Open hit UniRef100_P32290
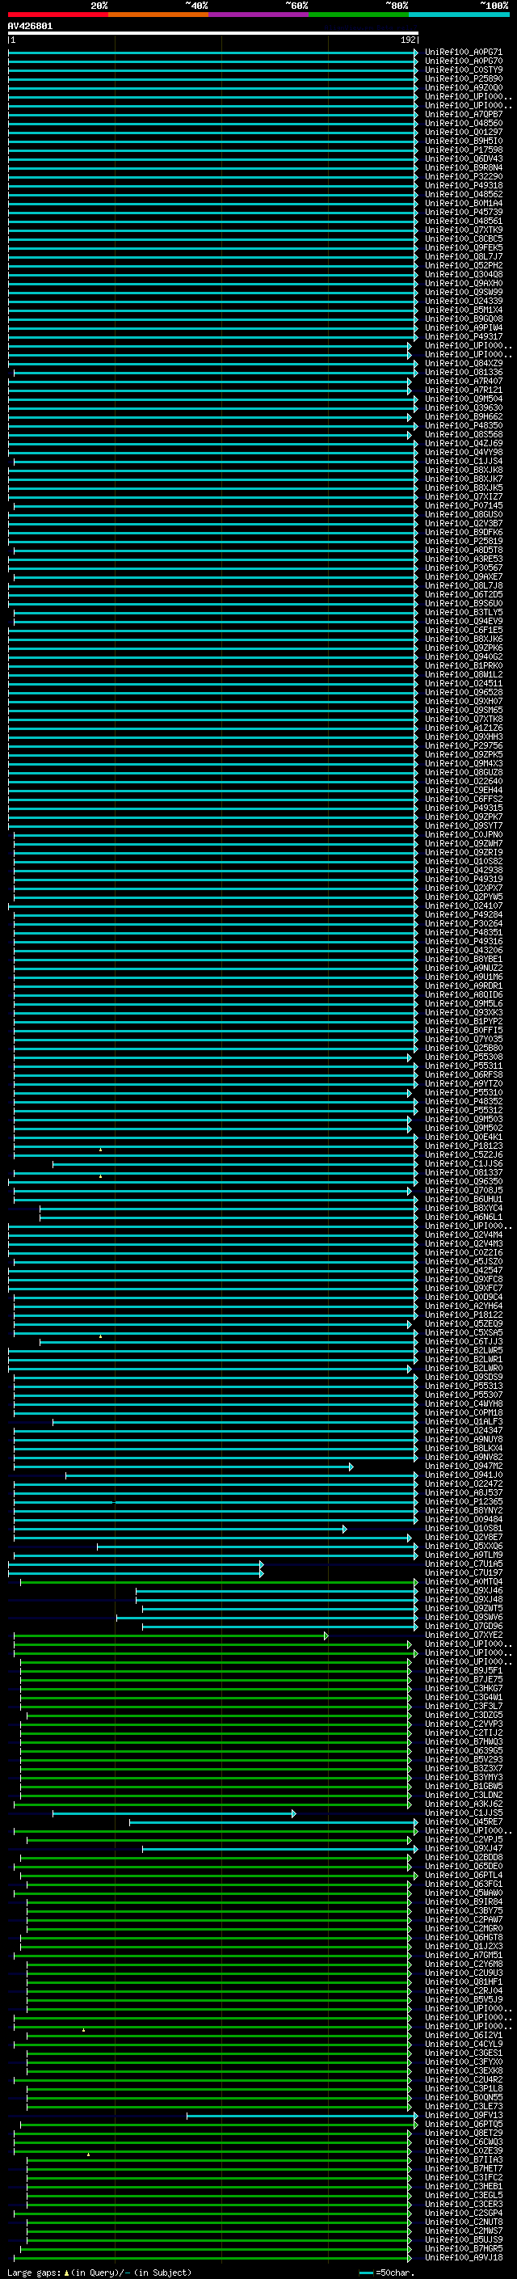 pyautogui.click(x=464, y=176)
